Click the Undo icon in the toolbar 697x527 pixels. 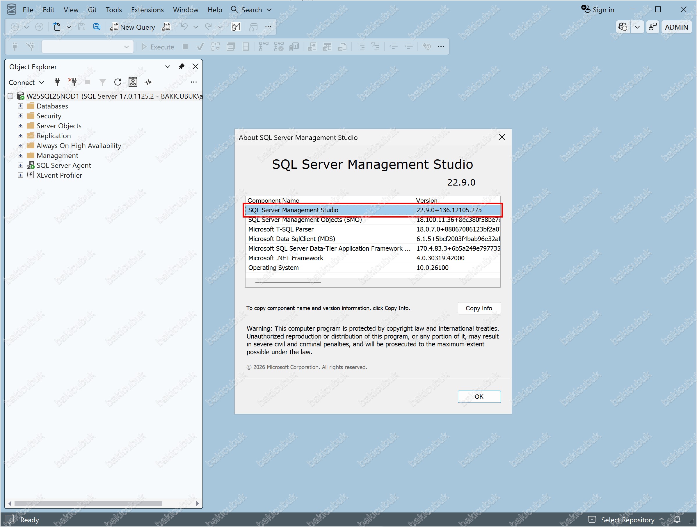coord(184,27)
